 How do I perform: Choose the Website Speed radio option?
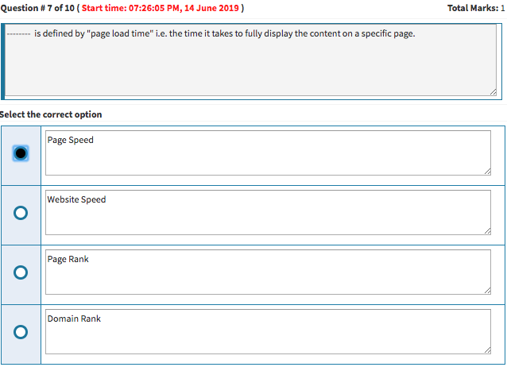pos(21,213)
